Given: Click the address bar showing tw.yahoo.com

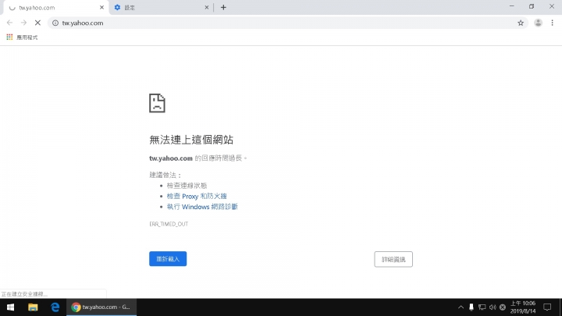Looking at the screenshot, I should [x=286, y=23].
